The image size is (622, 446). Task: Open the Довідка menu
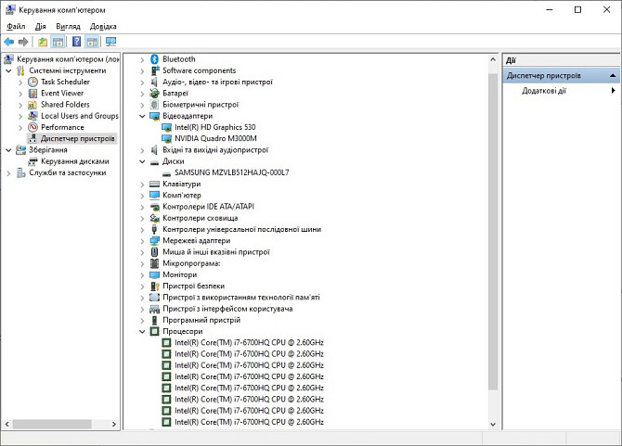pos(103,27)
